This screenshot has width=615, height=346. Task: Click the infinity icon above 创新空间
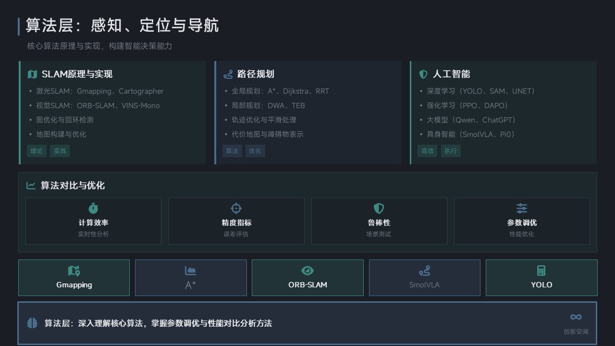point(576,317)
